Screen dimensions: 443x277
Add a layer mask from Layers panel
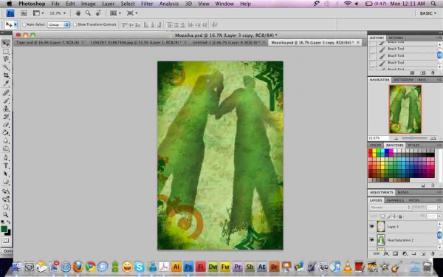[395, 254]
